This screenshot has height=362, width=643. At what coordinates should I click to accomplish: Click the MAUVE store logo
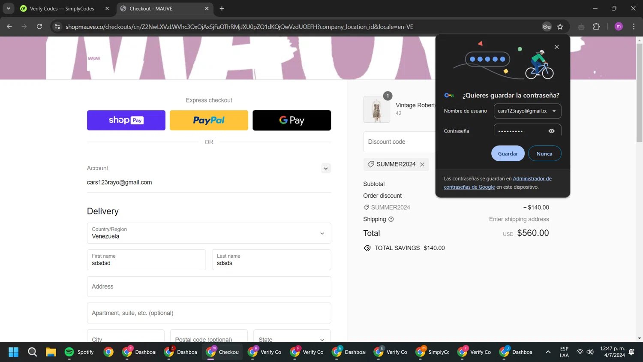click(94, 58)
